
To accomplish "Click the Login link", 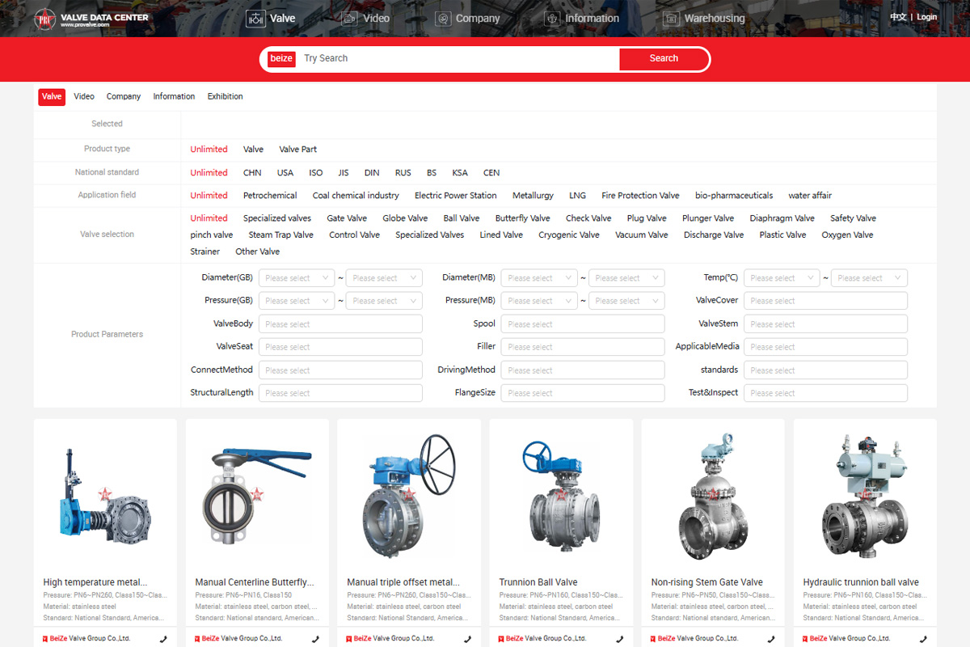I will 926,17.
